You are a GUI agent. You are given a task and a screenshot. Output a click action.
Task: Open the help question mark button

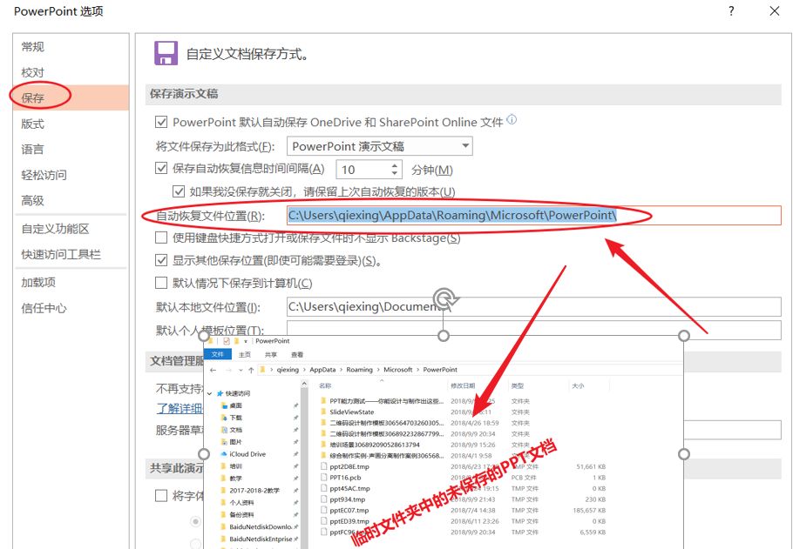(x=731, y=11)
